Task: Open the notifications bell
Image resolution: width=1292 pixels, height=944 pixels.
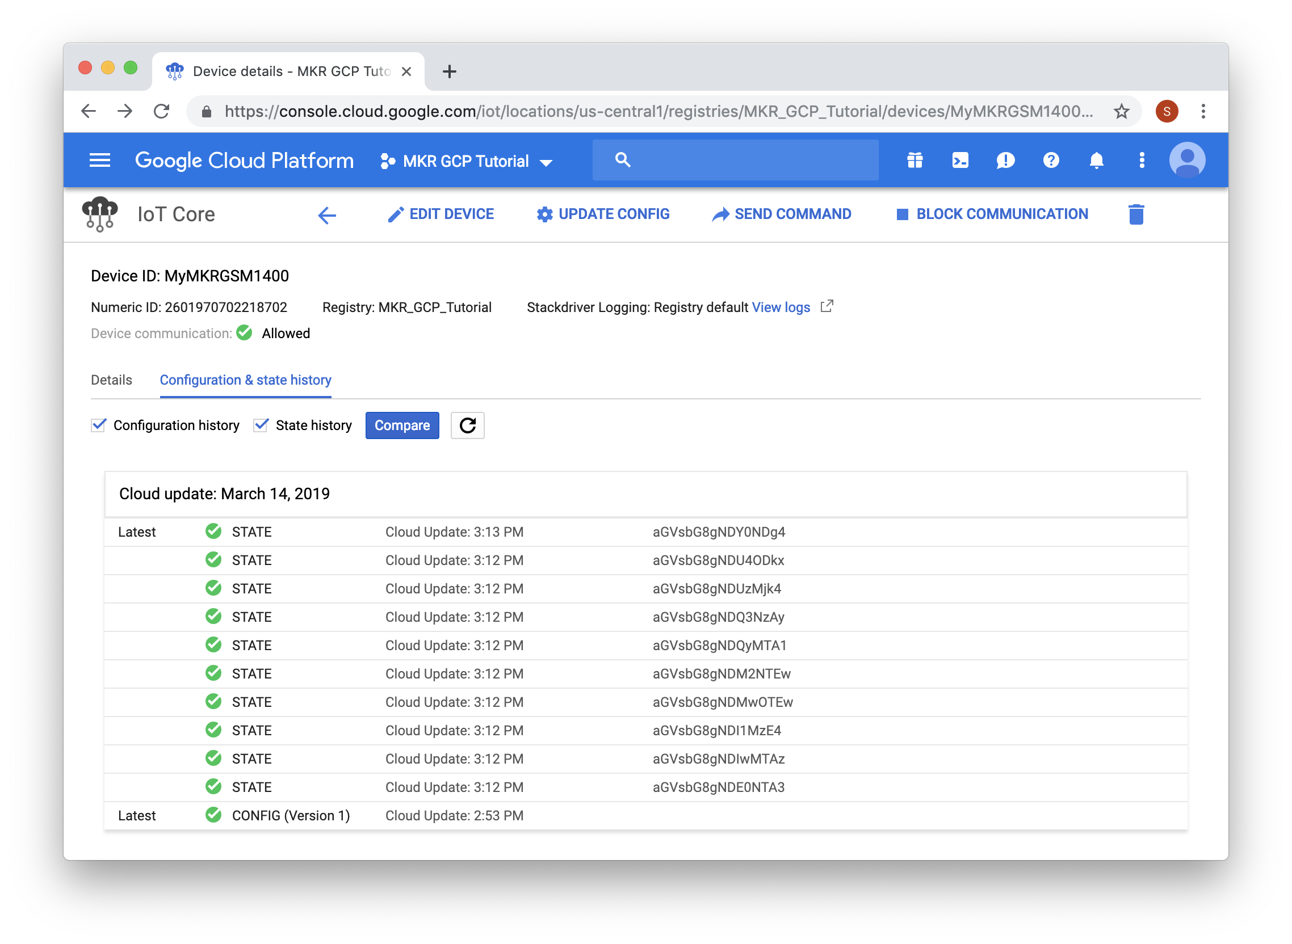Action: 1096,161
